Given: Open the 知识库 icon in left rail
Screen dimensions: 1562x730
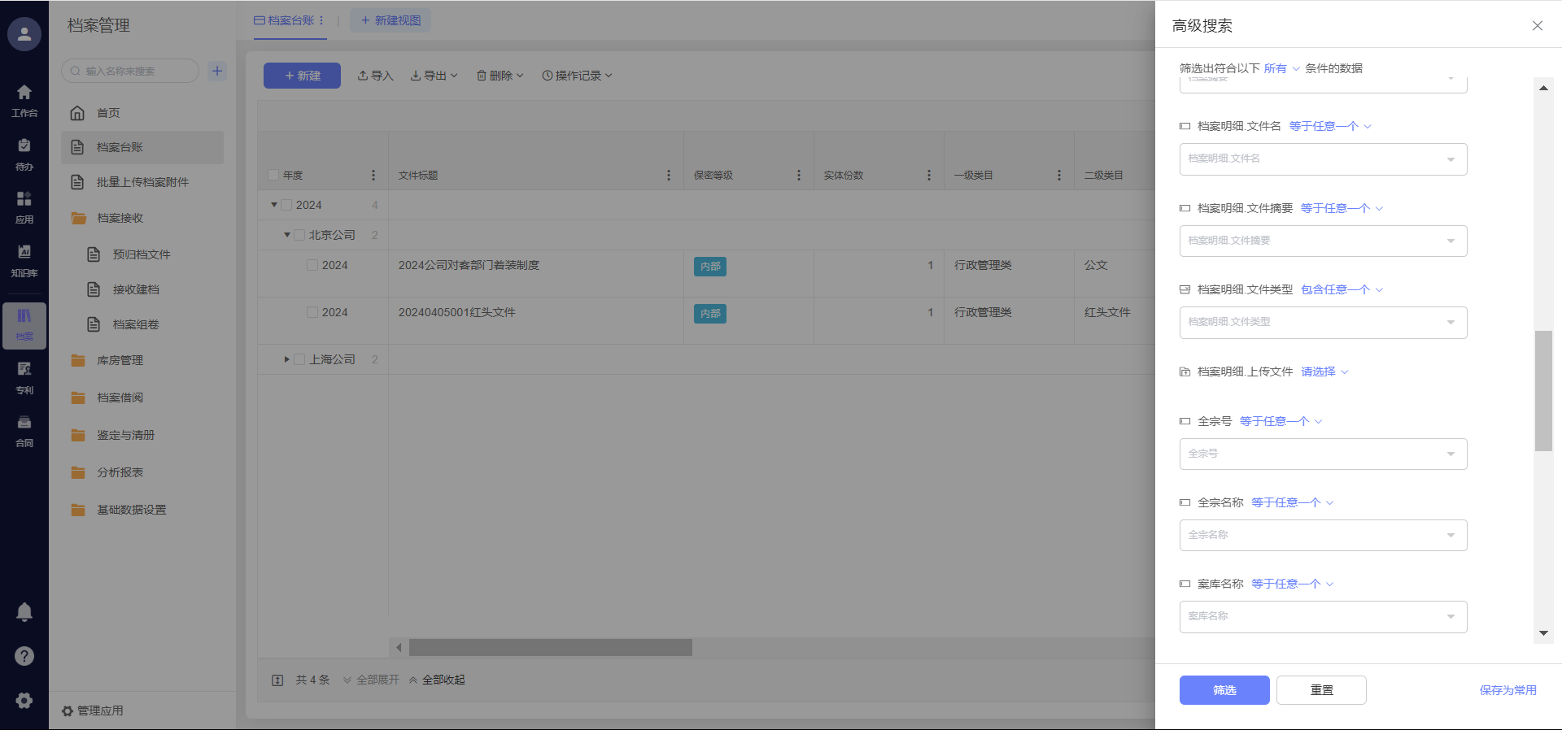Looking at the screenshot, I should click(24, 260).
